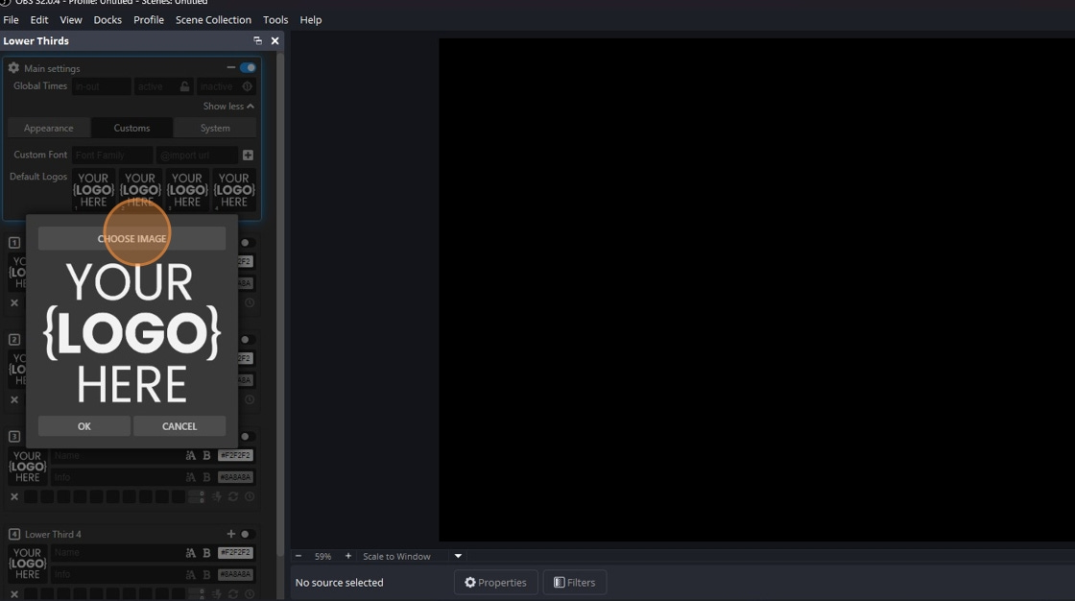Select default logo thumbnail 3
The height and width of the screenshot is (601, 1075).
coord(187,190)
